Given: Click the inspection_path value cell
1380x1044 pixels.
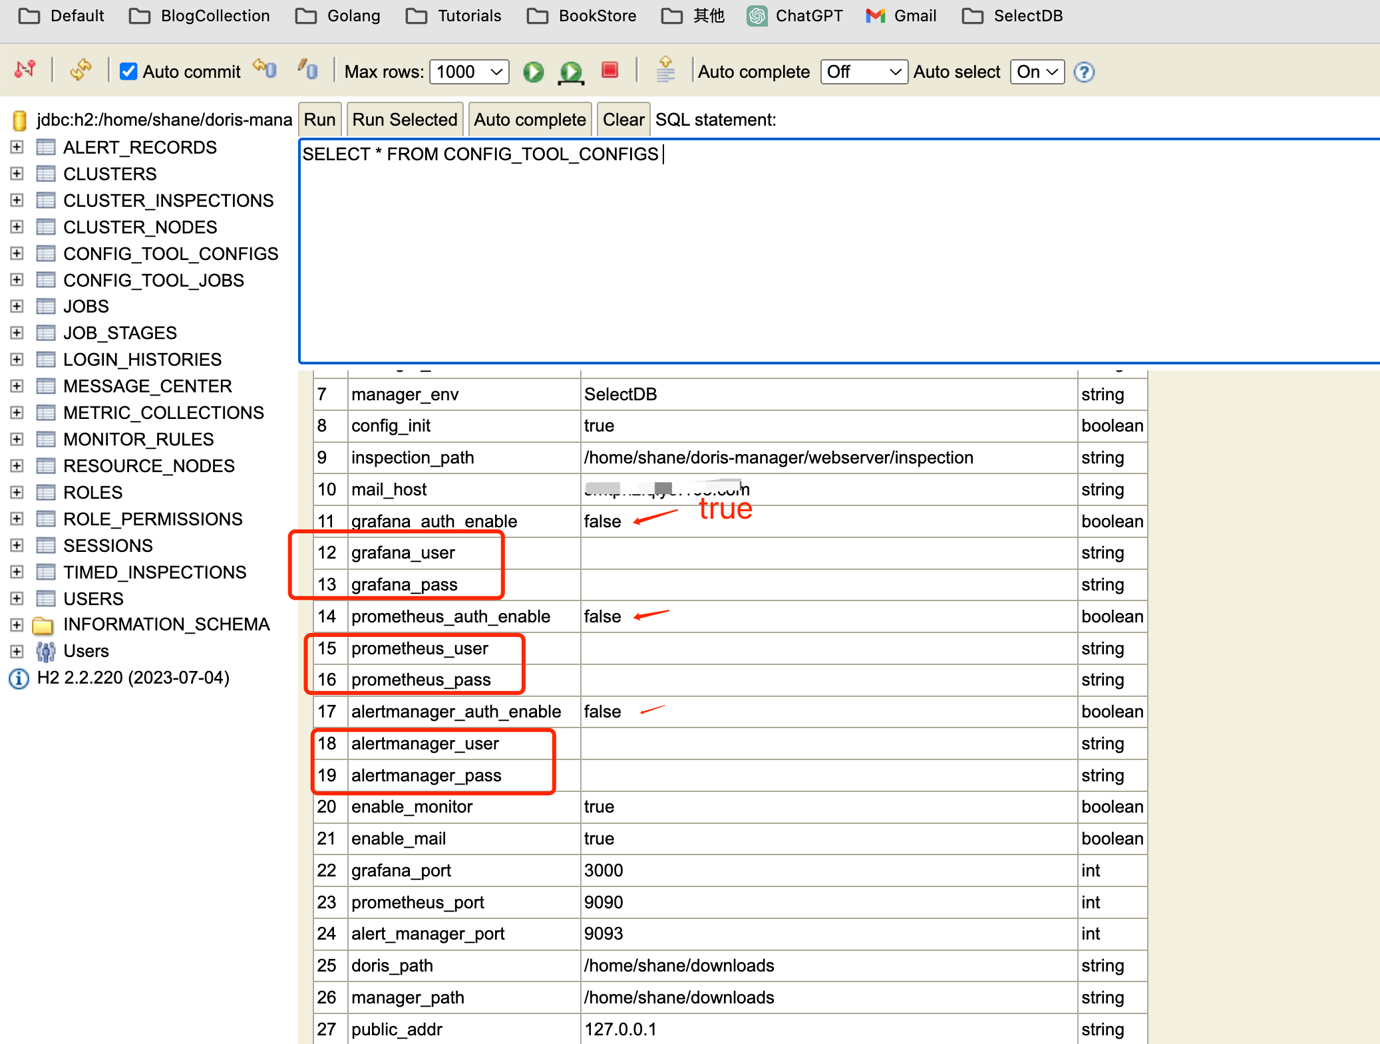Looking at the screenshot, I should (x=828, y=457).
